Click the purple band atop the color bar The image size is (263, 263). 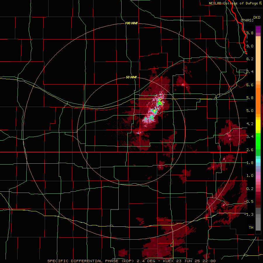[258, 29]
